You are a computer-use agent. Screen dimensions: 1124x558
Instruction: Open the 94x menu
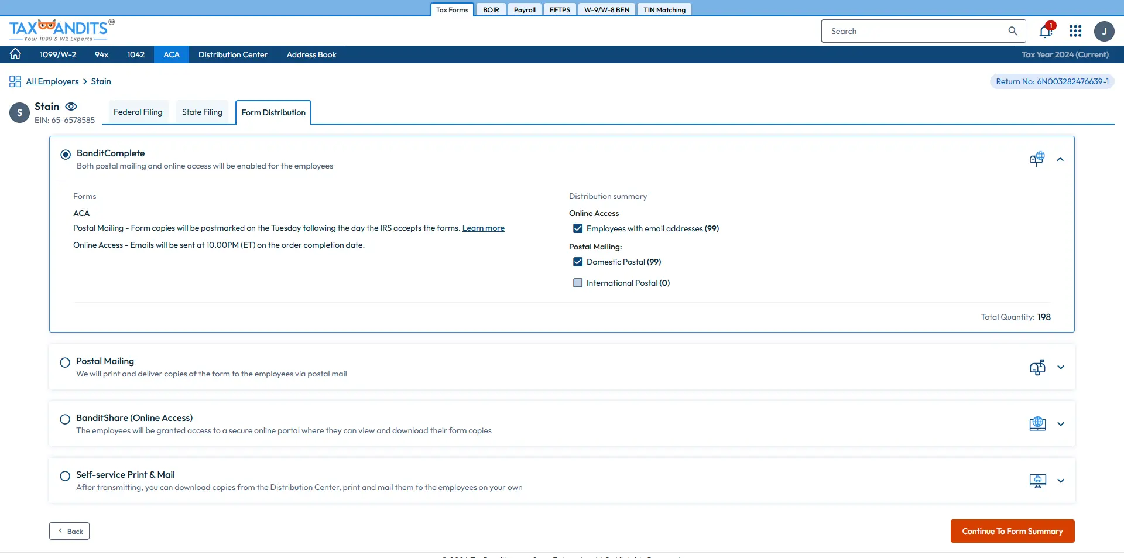[x=101, y=54]
